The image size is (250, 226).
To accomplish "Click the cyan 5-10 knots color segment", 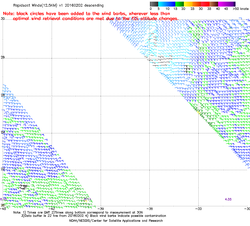I will tap(162, 4).
